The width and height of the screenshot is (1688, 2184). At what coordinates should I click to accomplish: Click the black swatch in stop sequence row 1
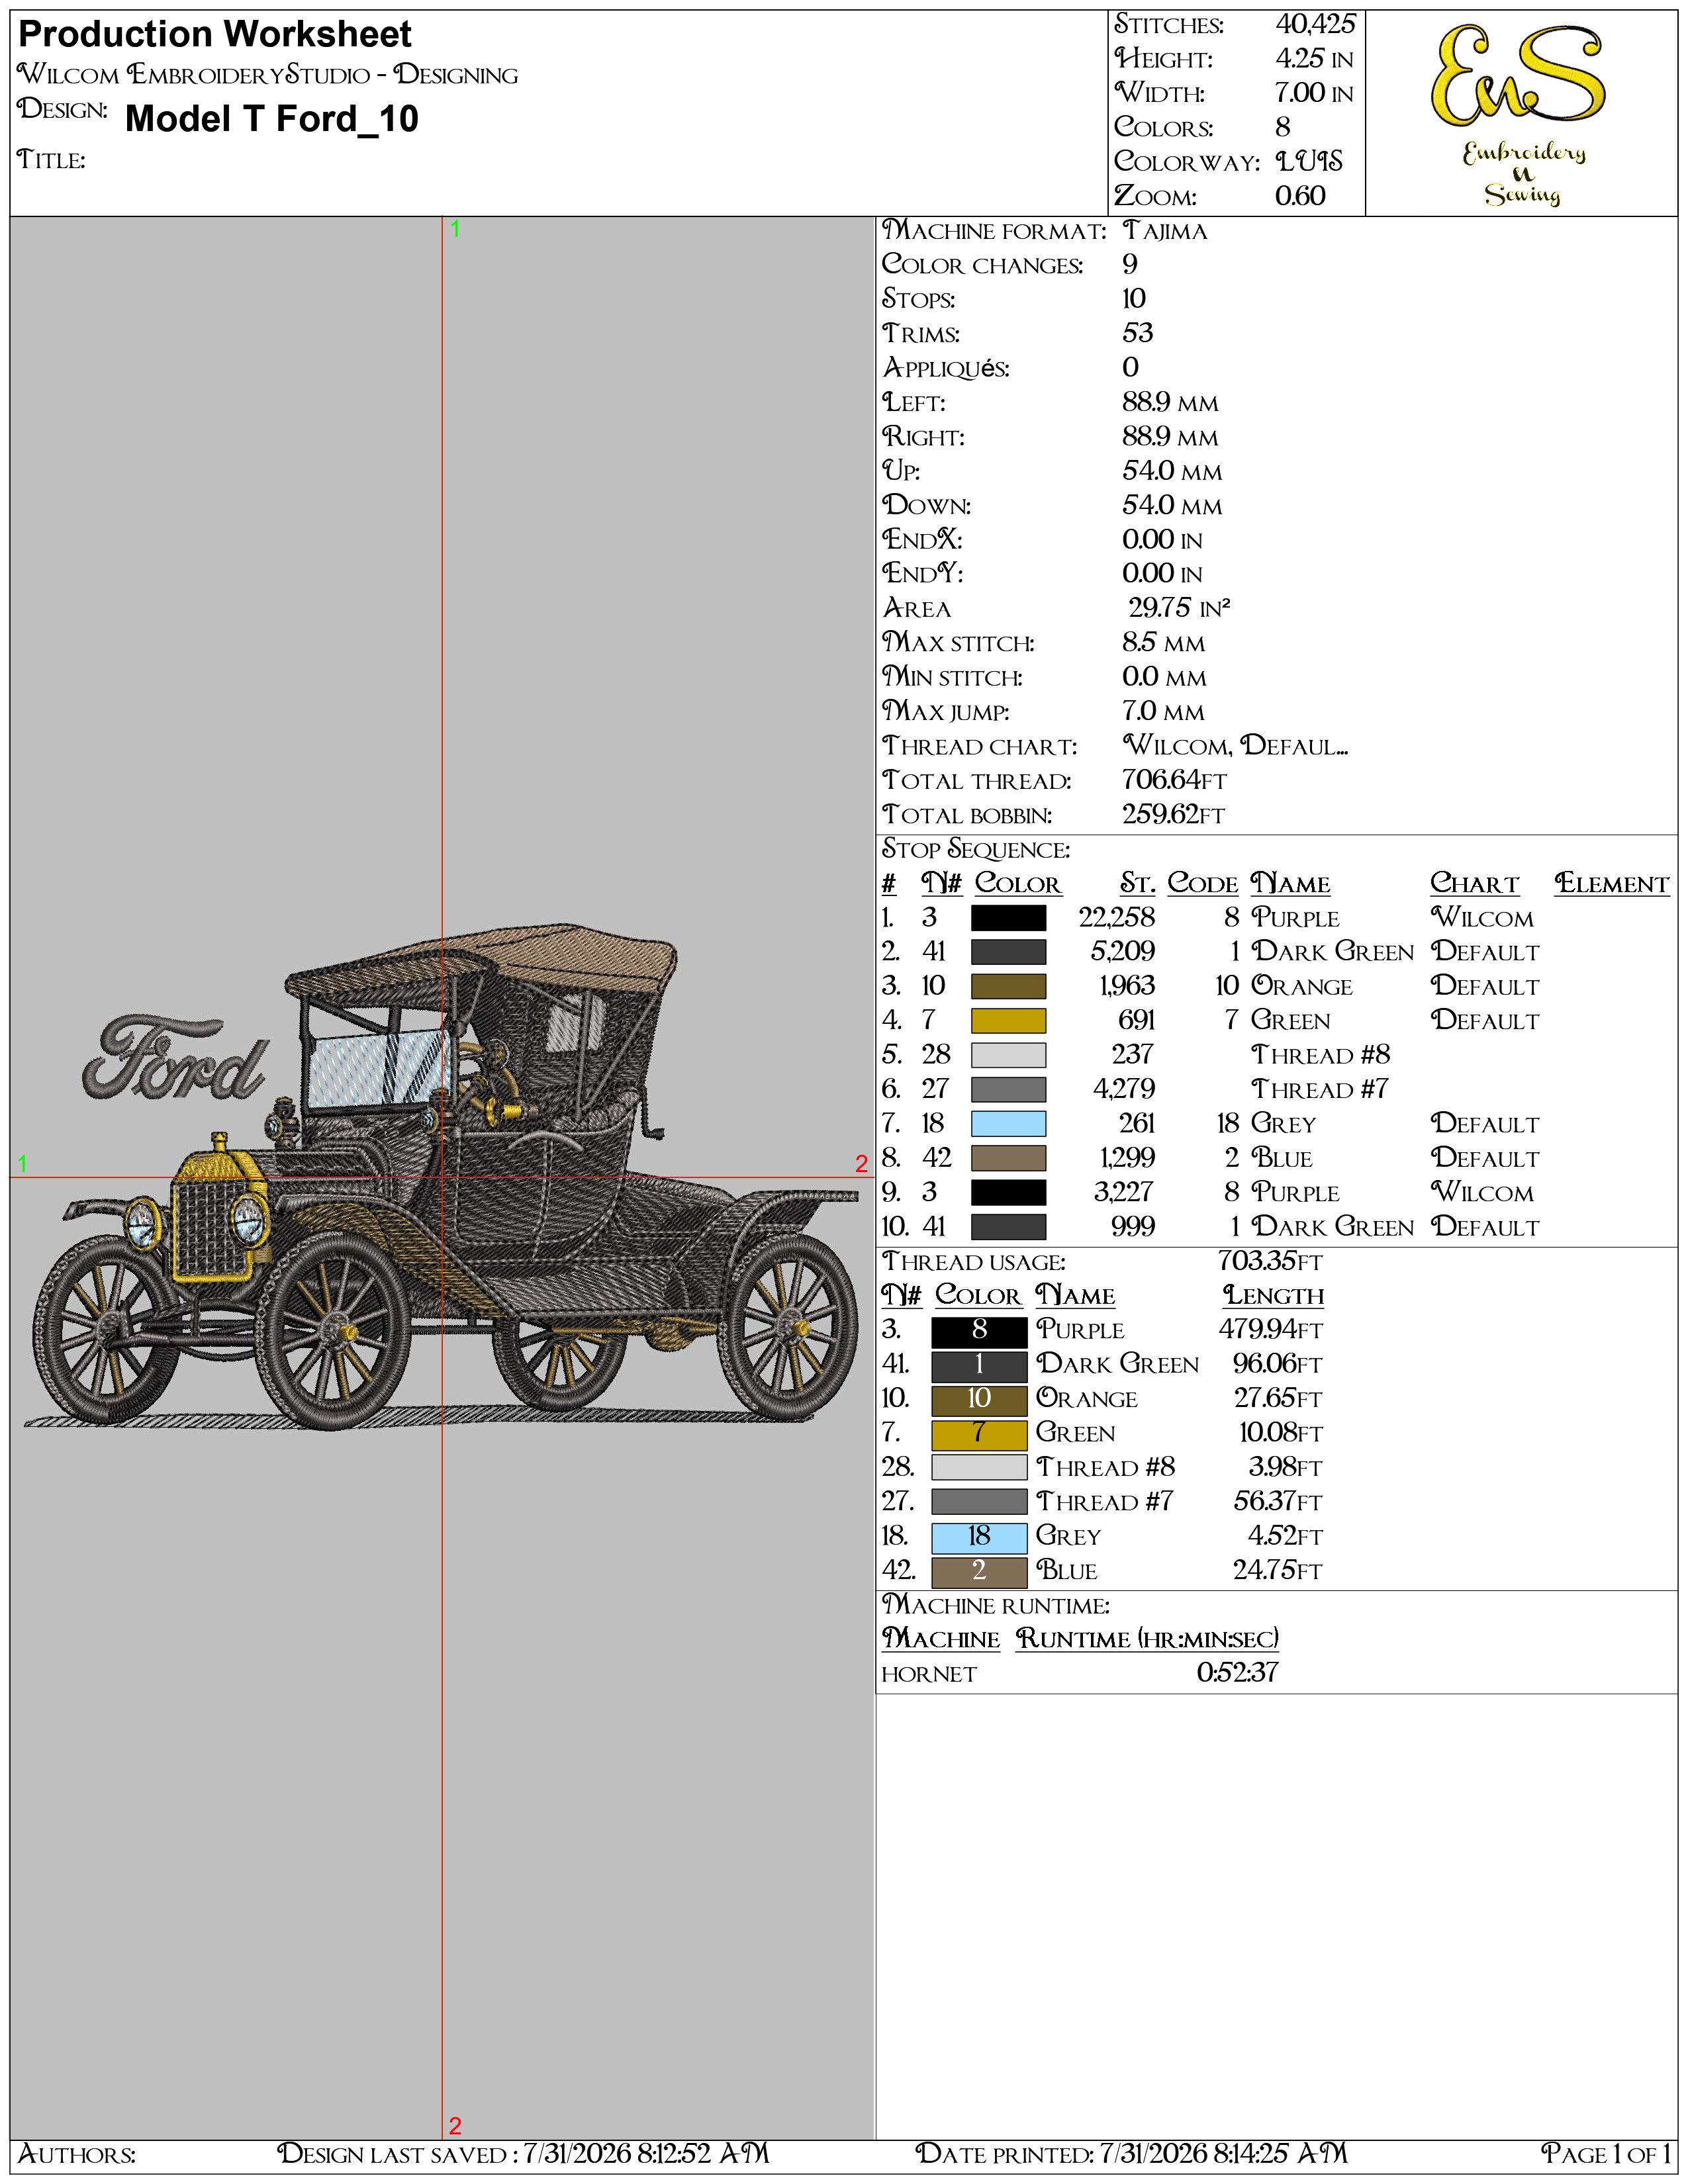pos(1009,918)
